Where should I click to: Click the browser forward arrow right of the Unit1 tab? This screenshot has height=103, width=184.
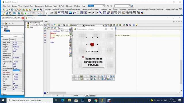(179, 22)
